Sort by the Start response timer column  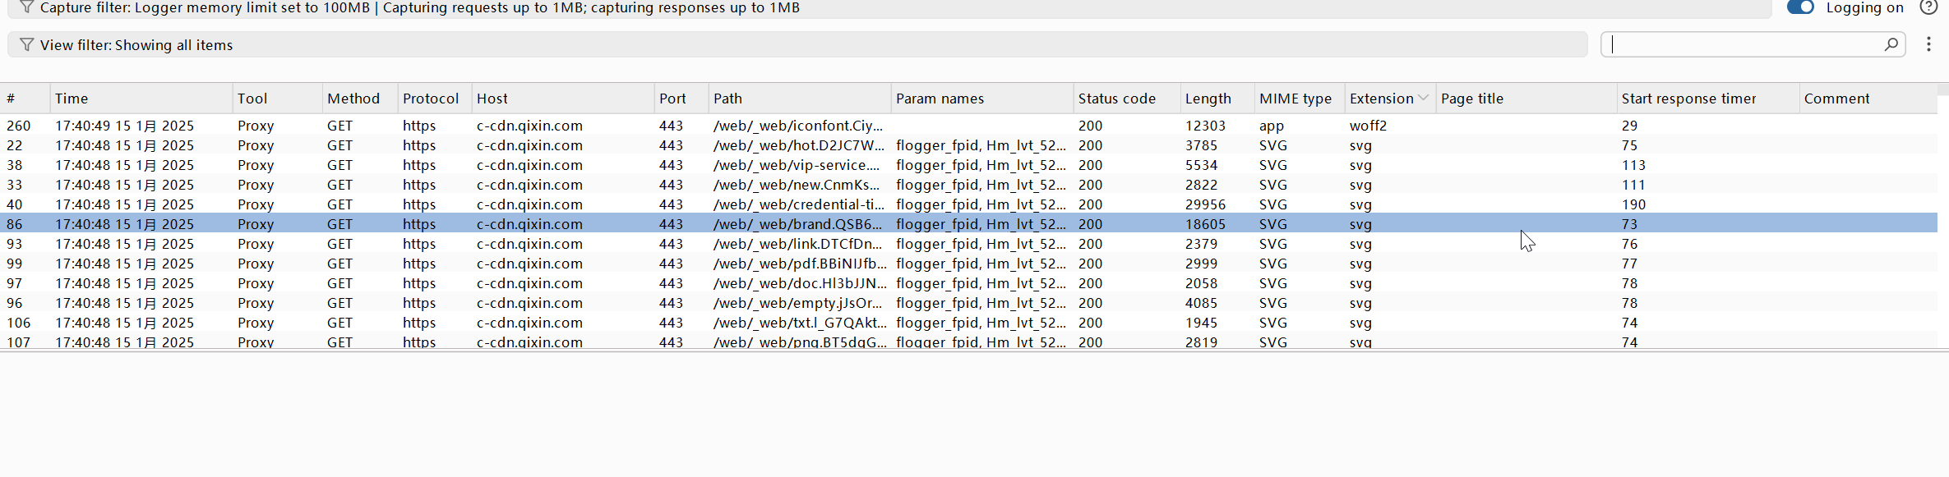tap(1688, 99)
